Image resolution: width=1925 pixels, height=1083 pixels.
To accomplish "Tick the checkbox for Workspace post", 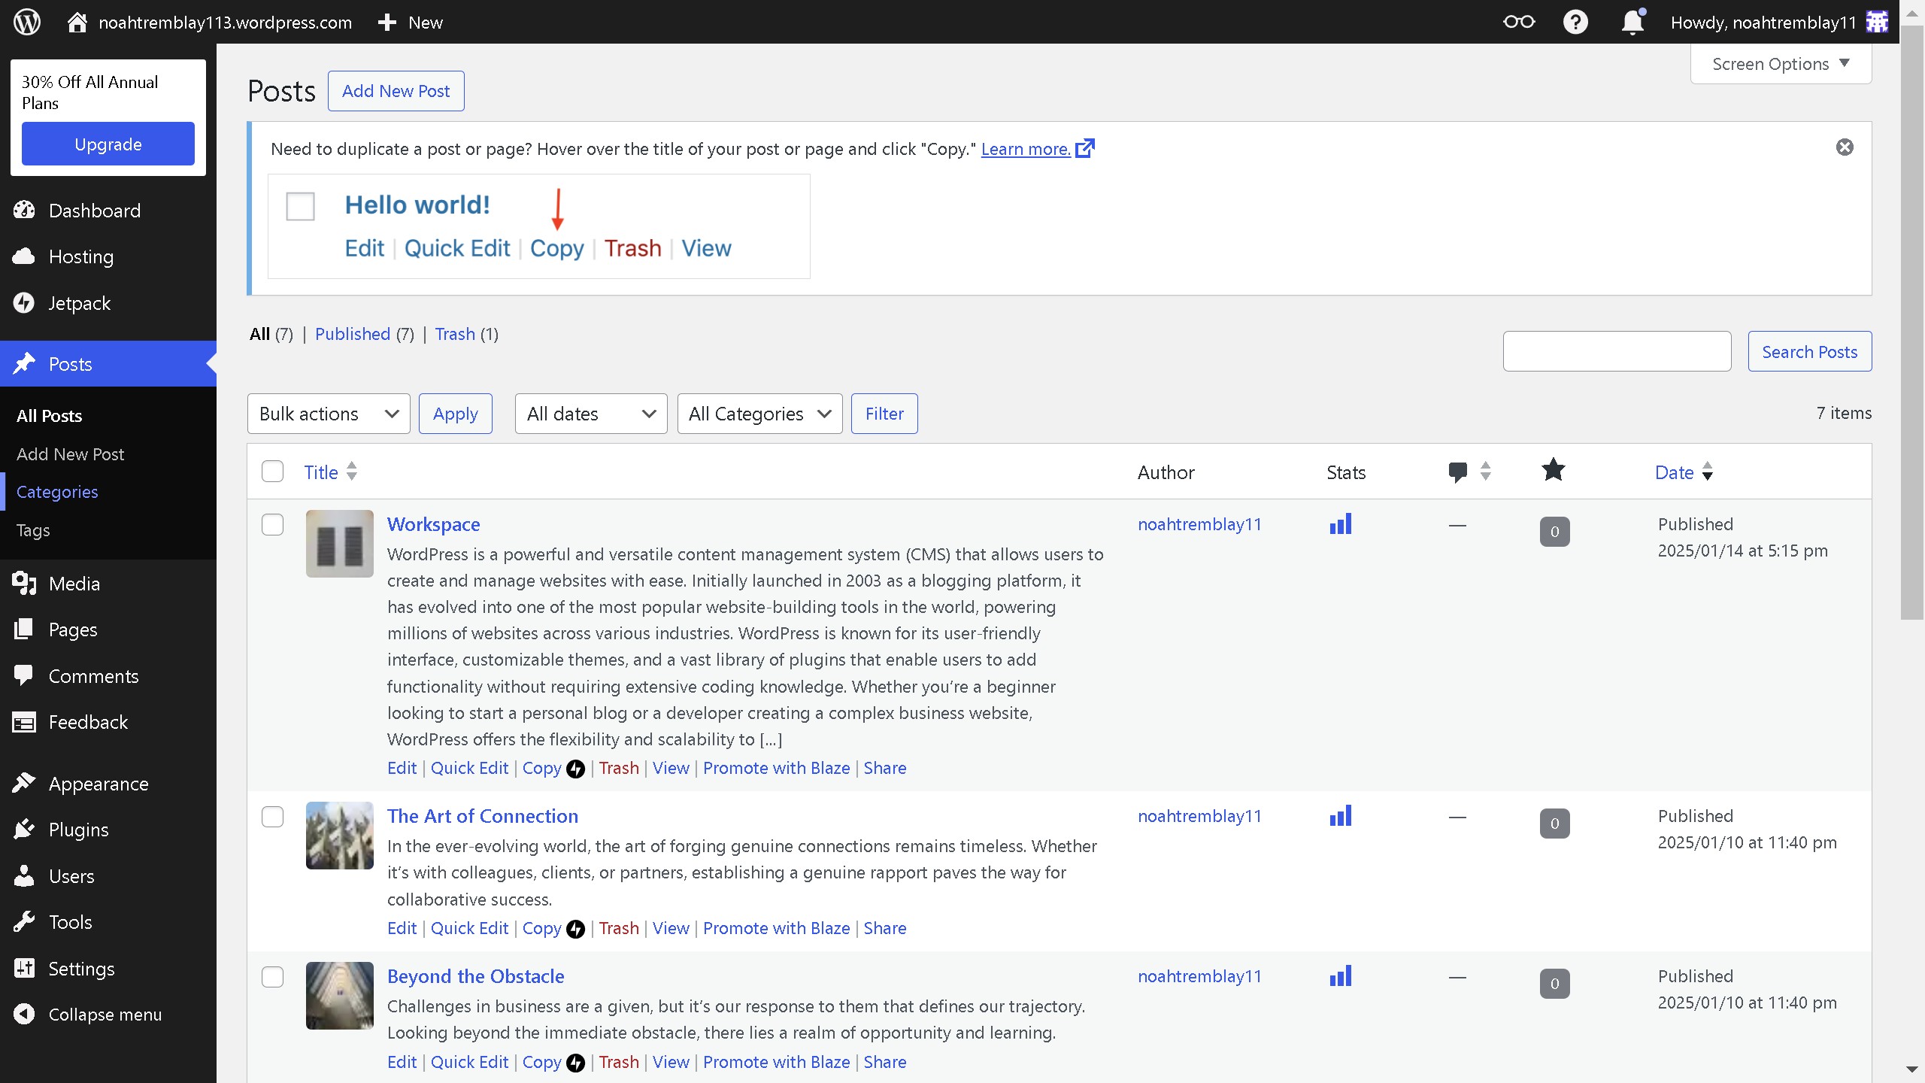I will 272,524.
